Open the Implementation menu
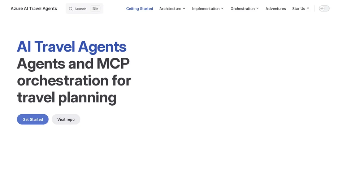The width and height of the screenshot is (338, 190). tap(208, 9)
